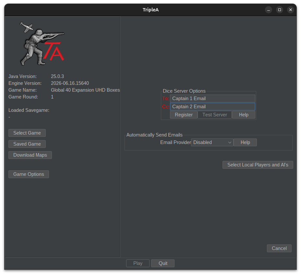Click the game name 'Global 40 Expansion UHD Boxes'
301x275 pixels.
point(85,90)
